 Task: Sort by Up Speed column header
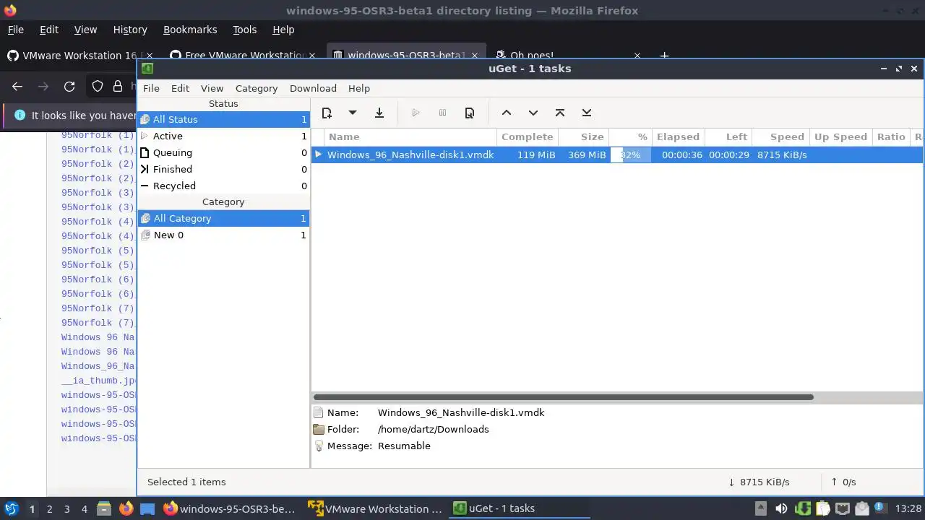click(x=840, y=136)
